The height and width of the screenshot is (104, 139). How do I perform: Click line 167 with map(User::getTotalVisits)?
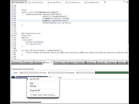(55, 21)
